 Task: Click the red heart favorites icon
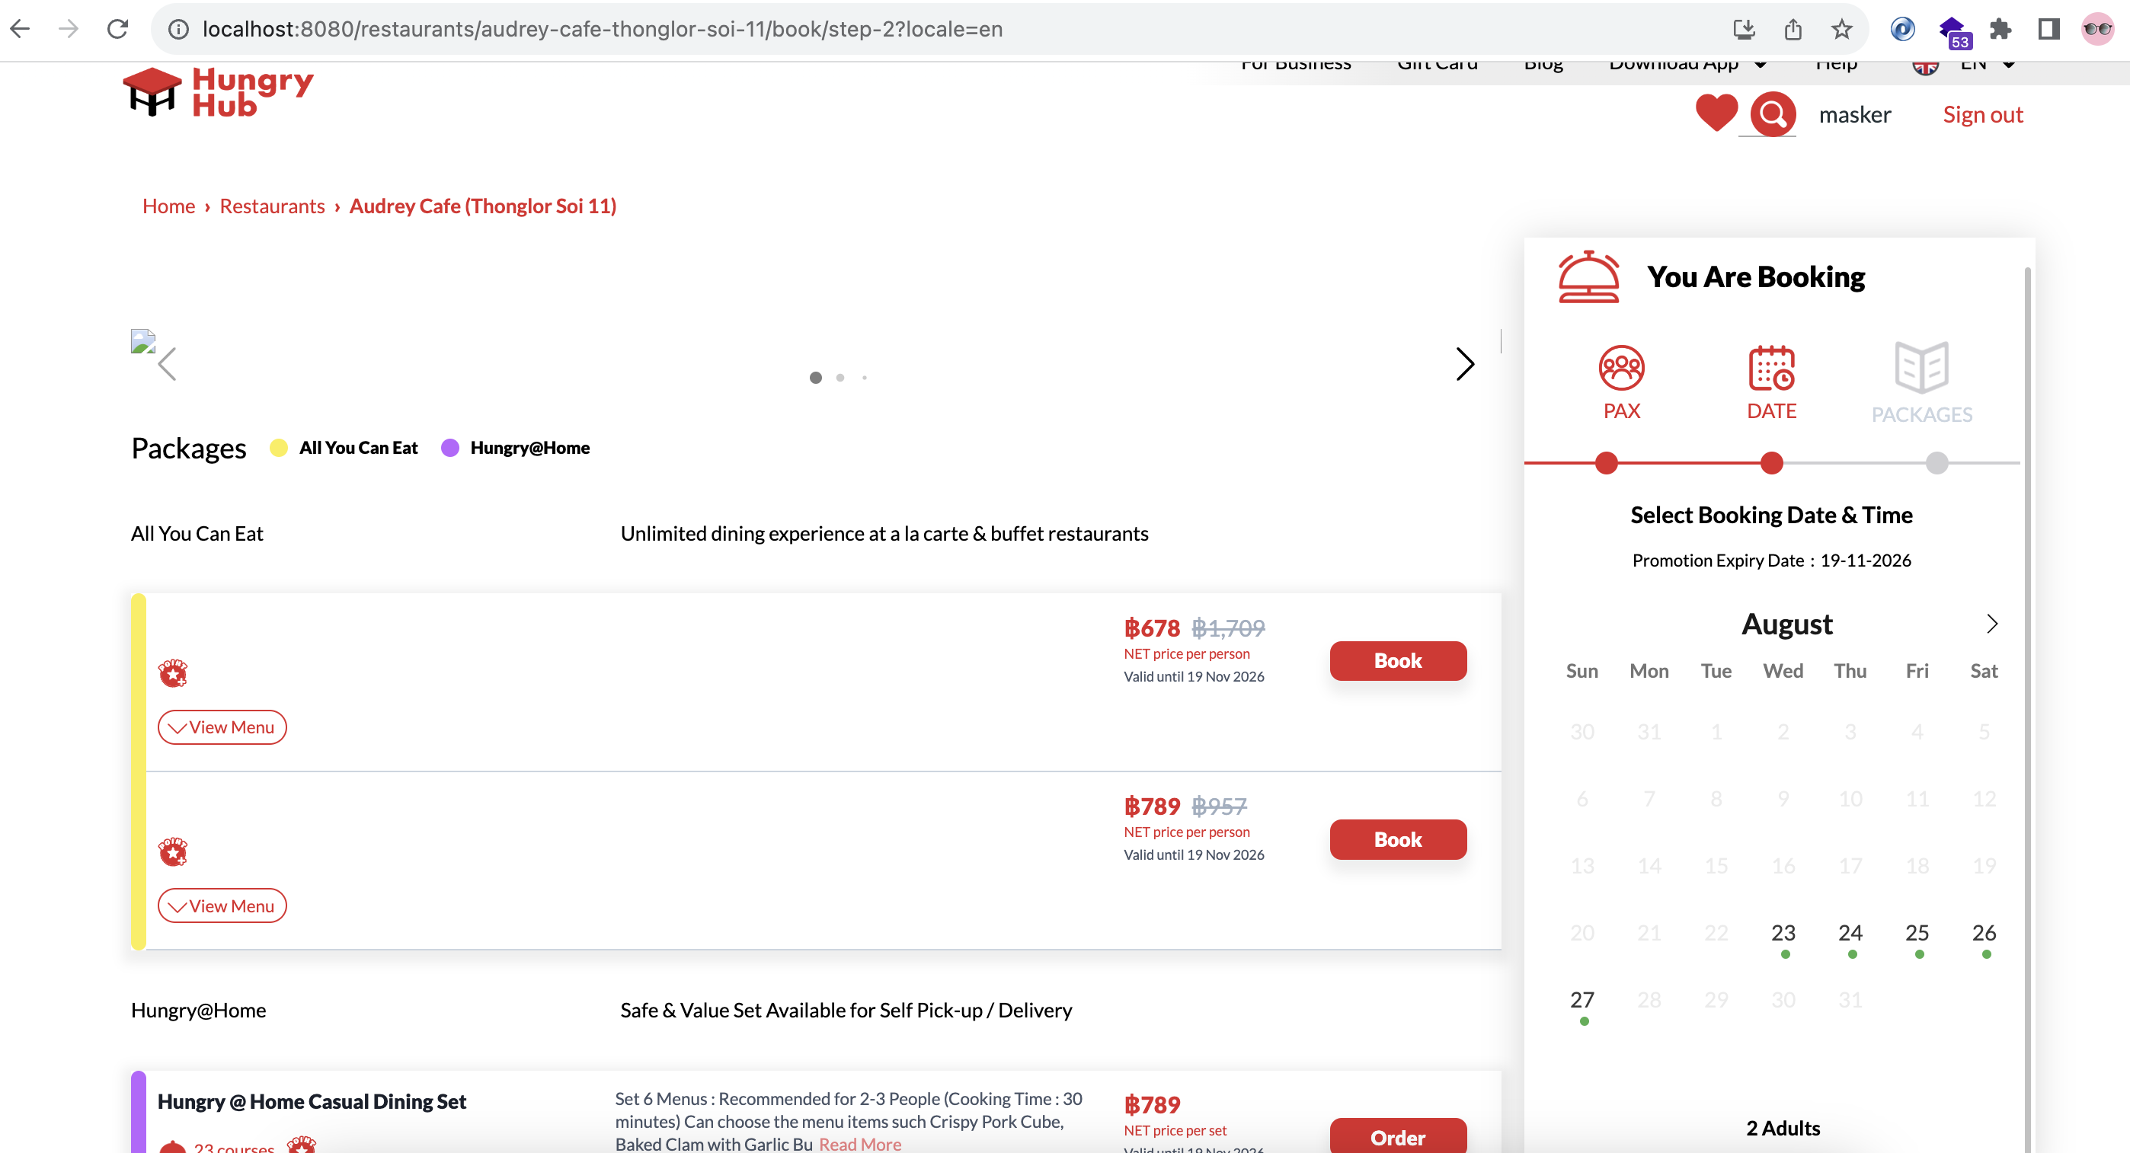(x=1716, y=113)
